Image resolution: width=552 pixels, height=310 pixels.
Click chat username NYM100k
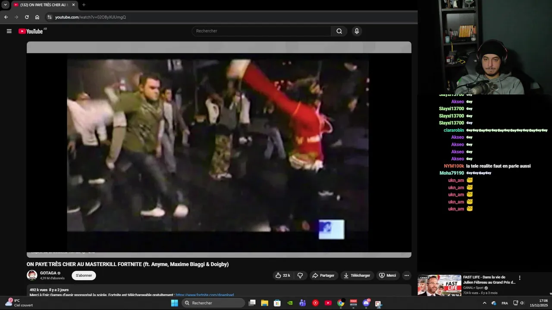pos(454,166)
